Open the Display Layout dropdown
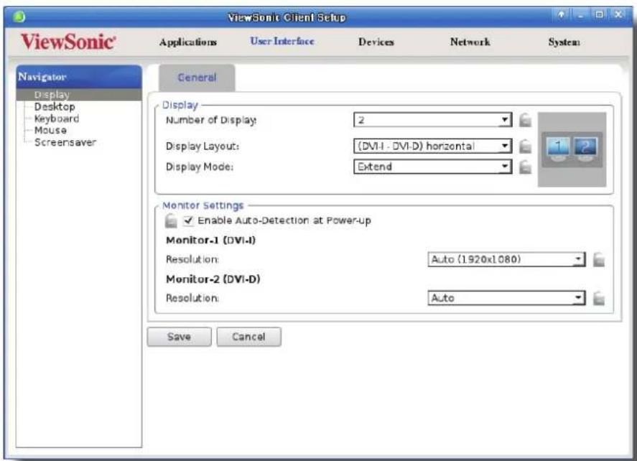637x461 pixels. (x=432, y=146)
